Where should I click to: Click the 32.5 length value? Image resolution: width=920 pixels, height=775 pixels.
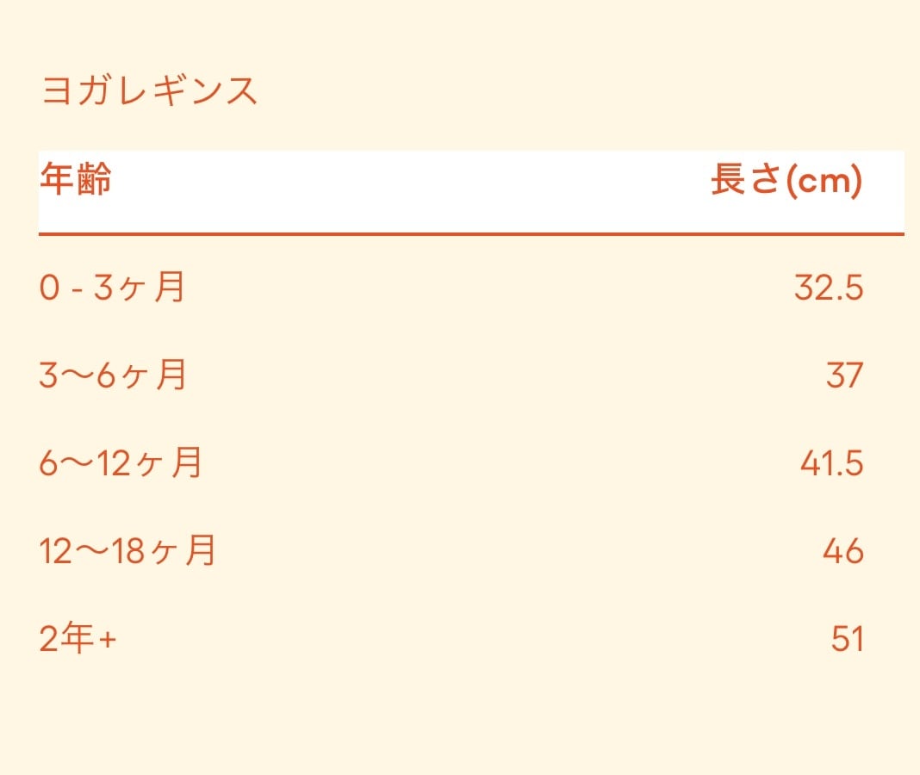[x=828, y=288]
